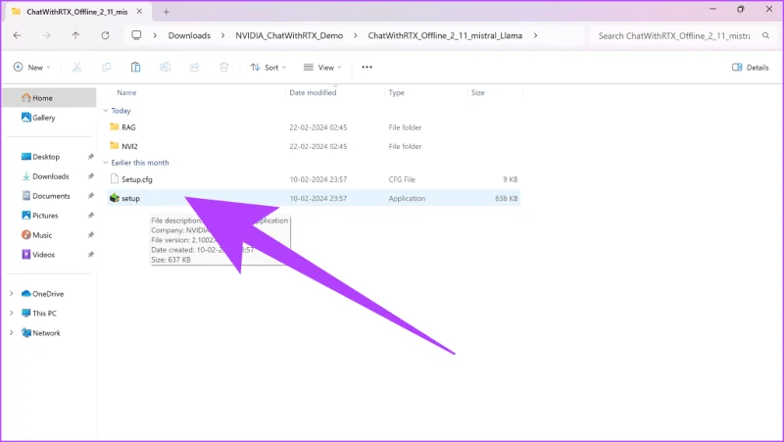Screen dimensions: 784x442
Task: Click the pin icon next to Pictures
Action: click(x=90, y=215)
